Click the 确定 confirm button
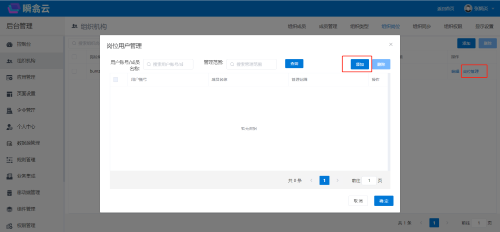 click(383, 201)
